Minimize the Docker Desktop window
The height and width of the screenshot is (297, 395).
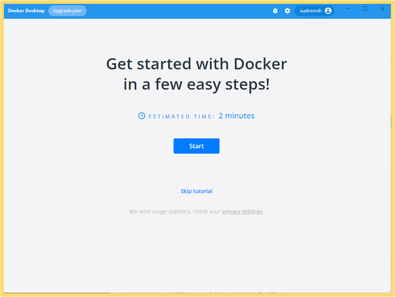coord(347,9)
